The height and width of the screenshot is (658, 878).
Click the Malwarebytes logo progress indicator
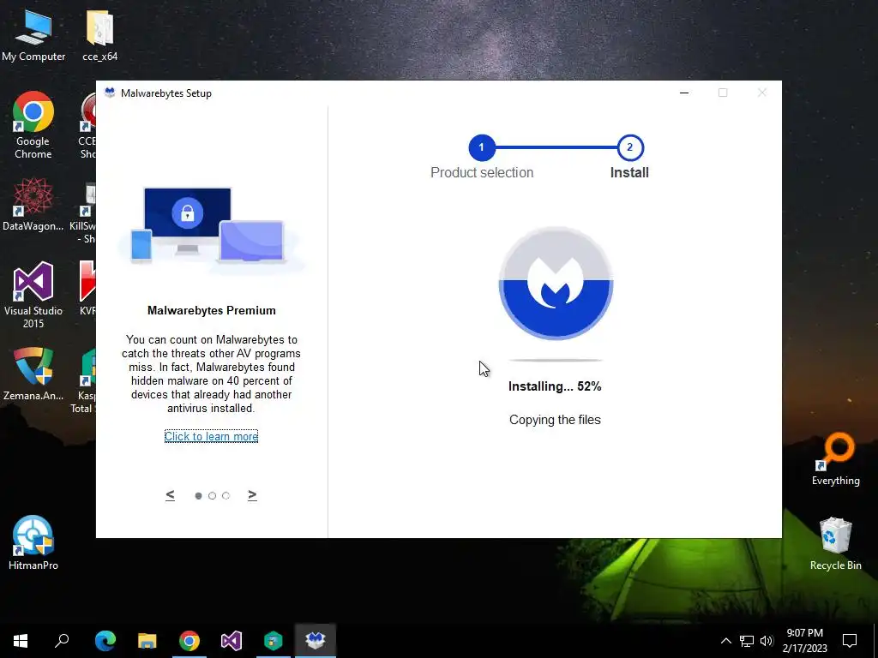pyautogui.click(x=556, y=284)
